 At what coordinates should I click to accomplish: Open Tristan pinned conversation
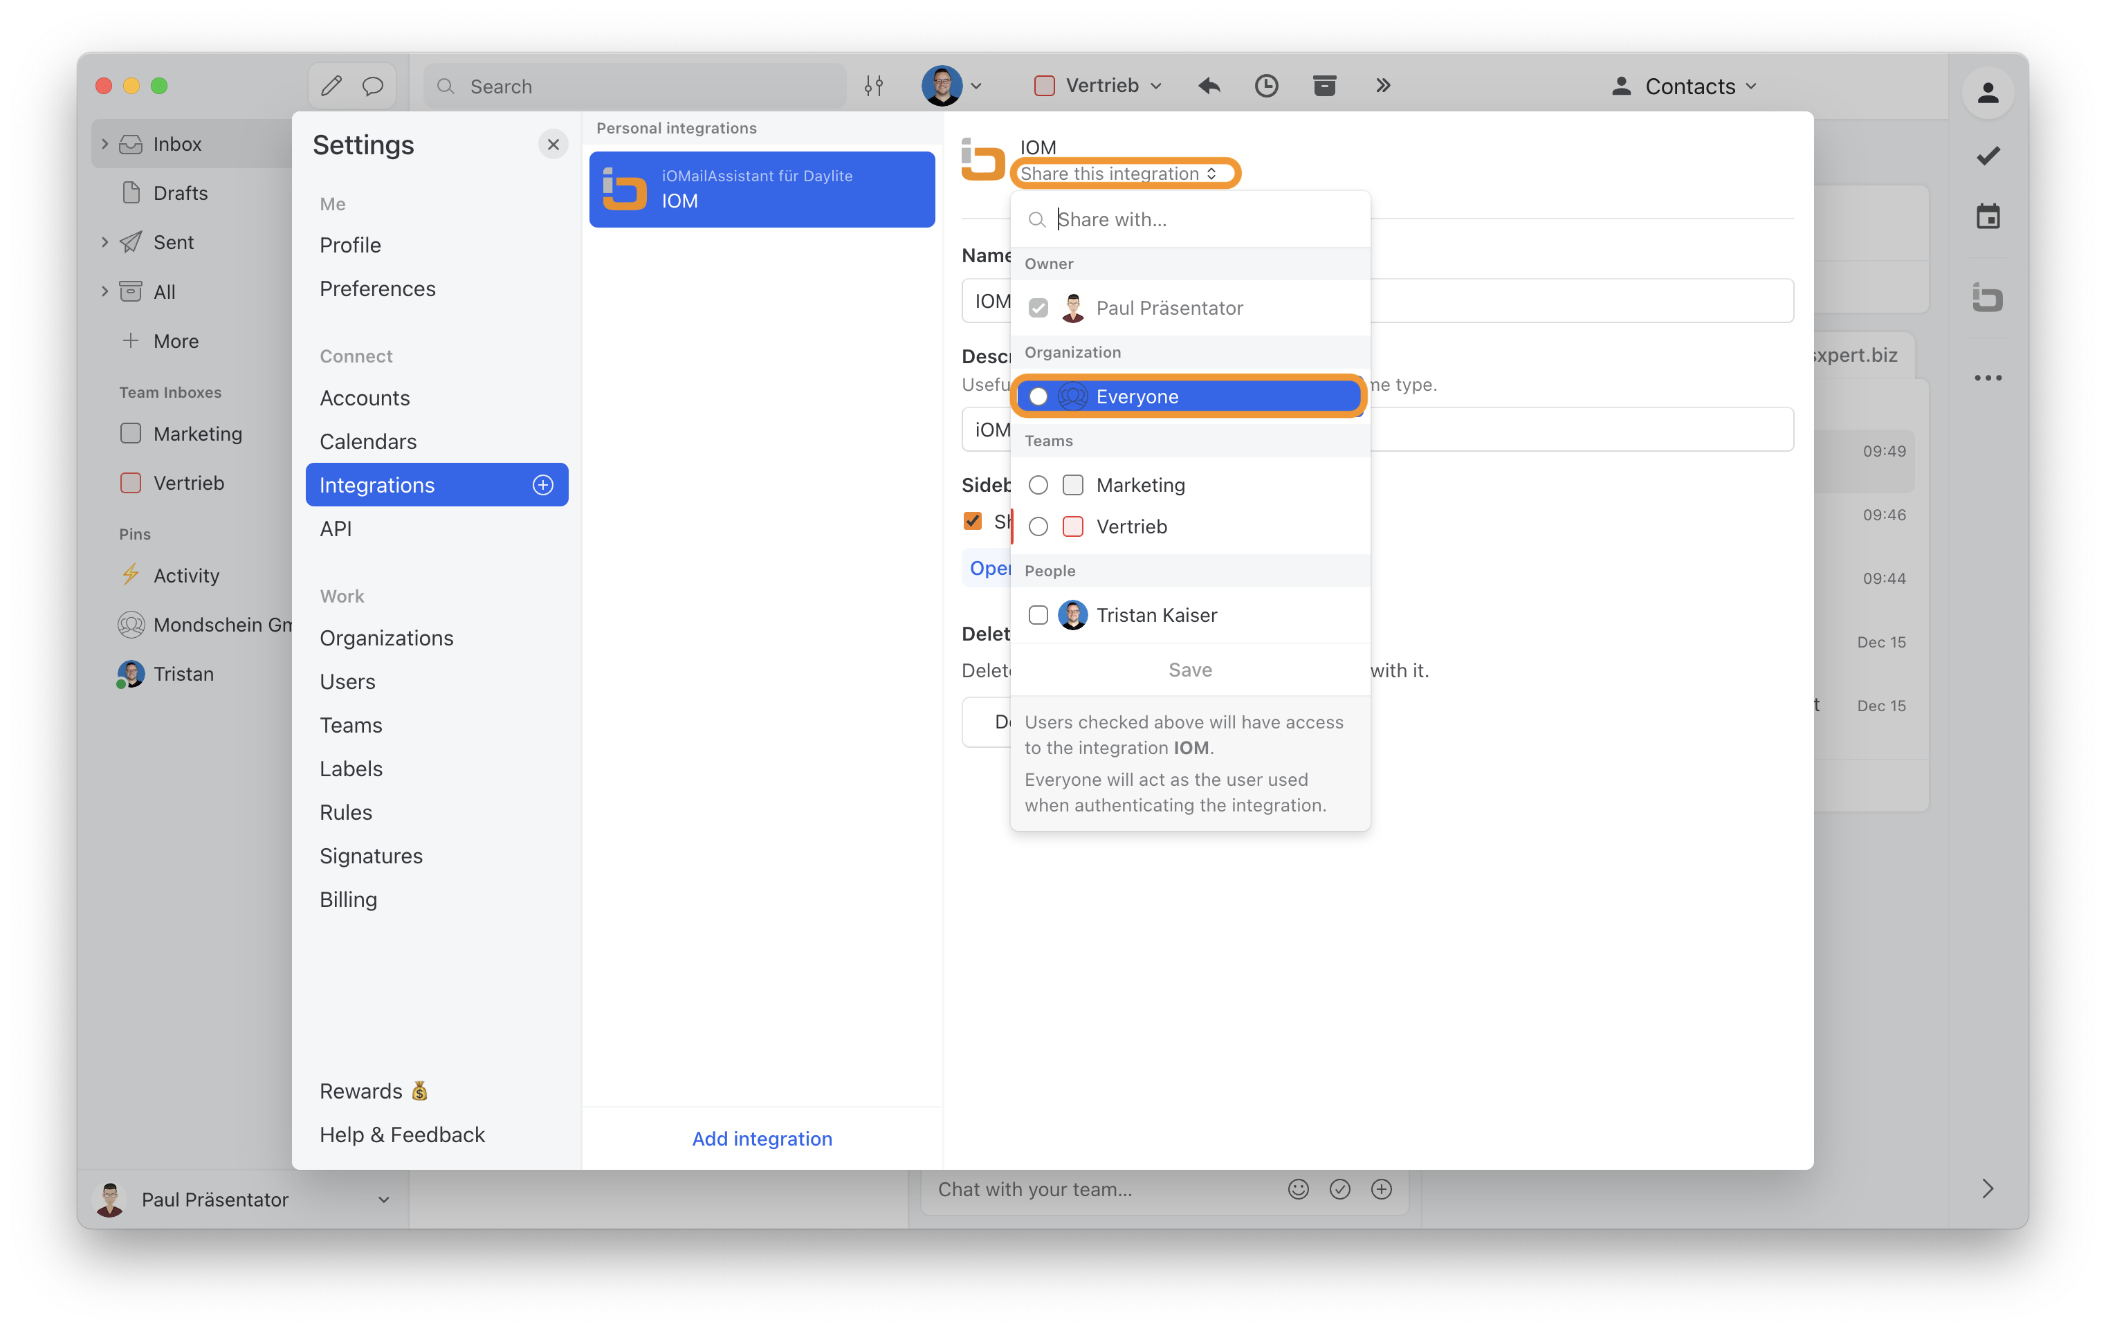(166, 674)
